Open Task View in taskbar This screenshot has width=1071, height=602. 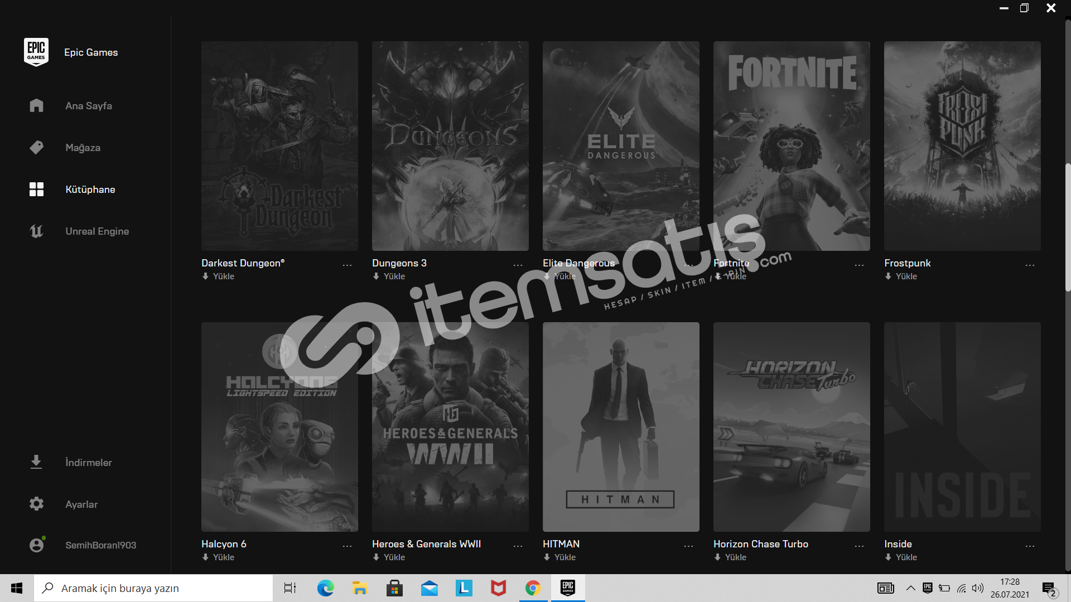coord(290,588)
